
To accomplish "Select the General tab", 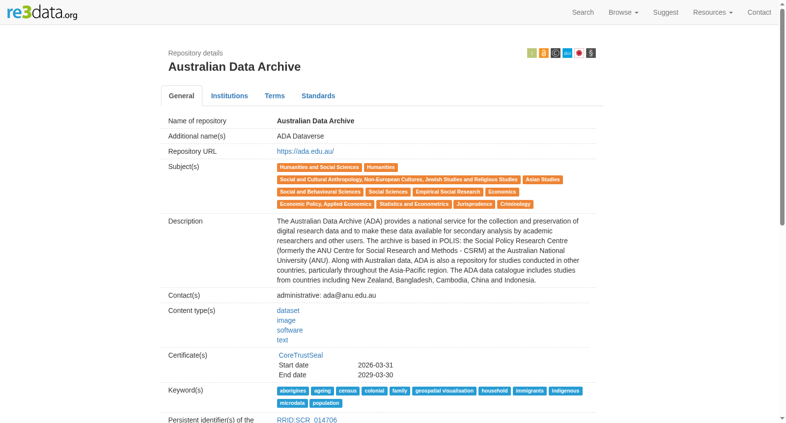I will coord(182,96).
